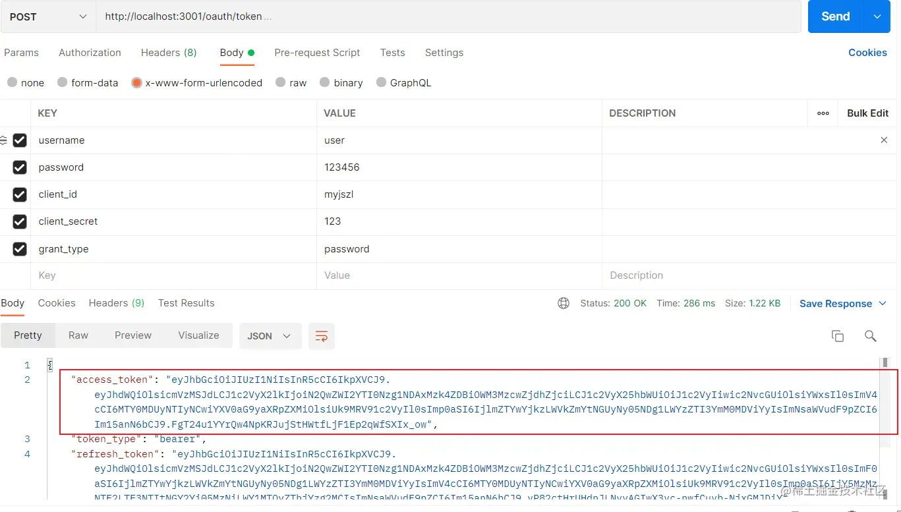
Task: Click the "token_type": "bearer" line
Action: coord(139,439)
